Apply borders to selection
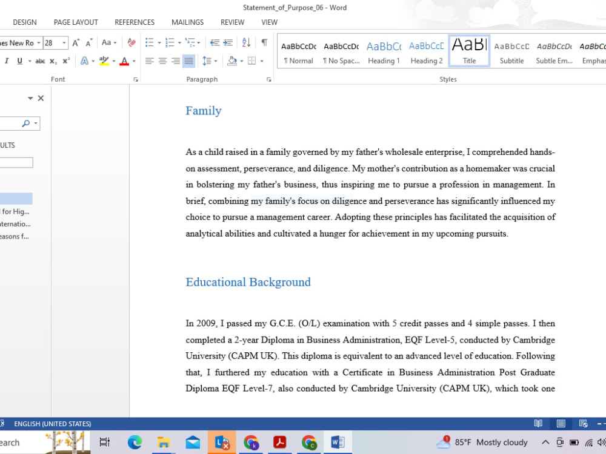 [x=251, y=61]
